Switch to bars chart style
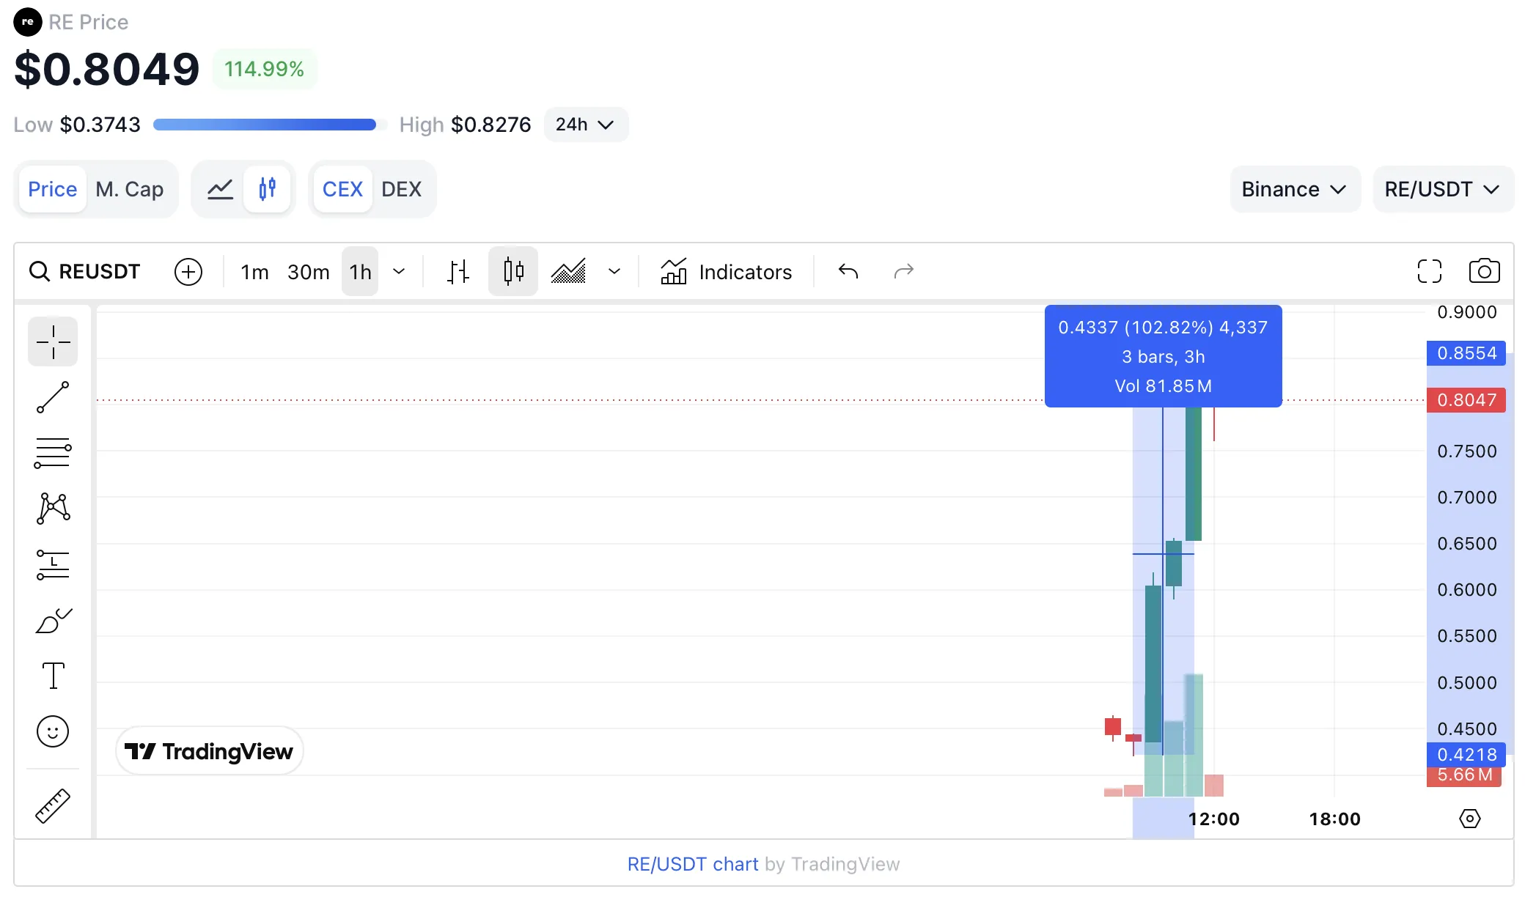The image size is (1525, 897). [458, 272]
